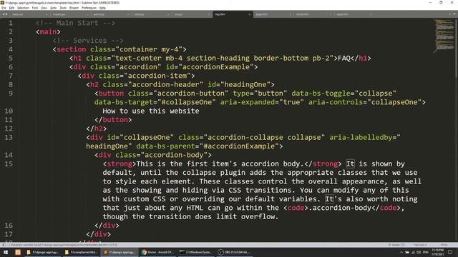Click the ENG language indicator

tap(426, 252)
